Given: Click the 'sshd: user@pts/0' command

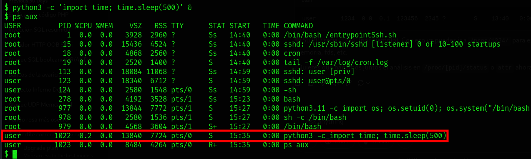Looking at the screenshot, I should click(x=317, y=81).
